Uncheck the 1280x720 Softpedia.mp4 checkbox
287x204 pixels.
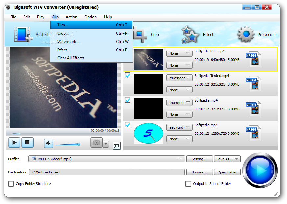coord(128,125)
